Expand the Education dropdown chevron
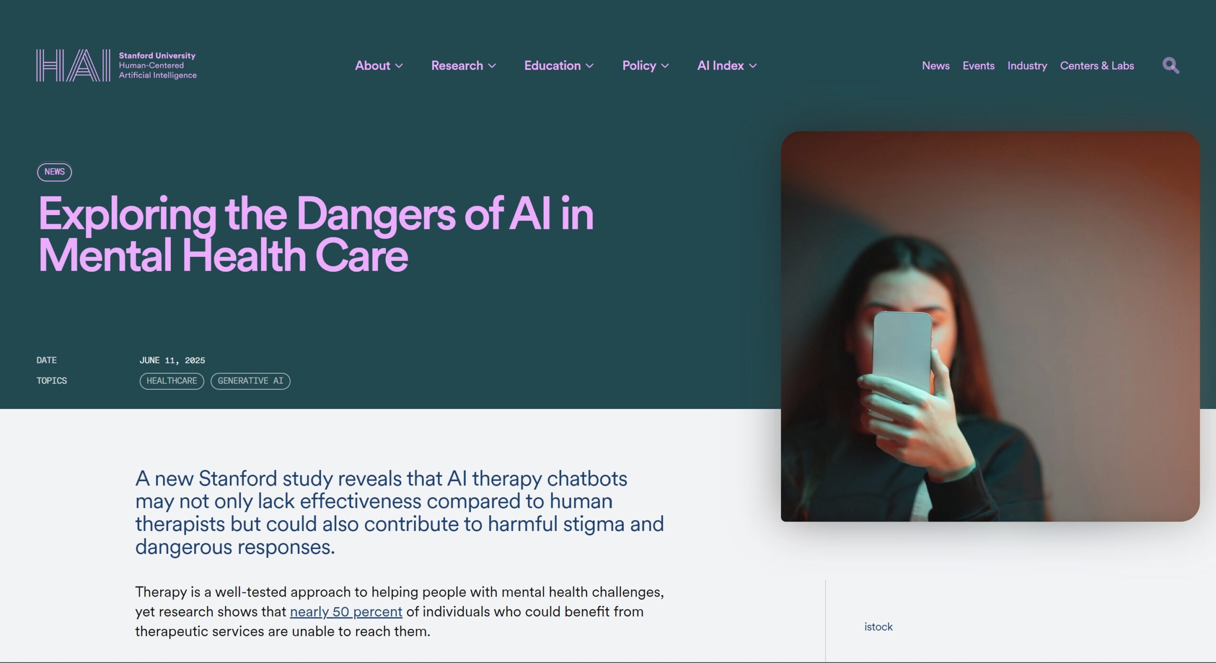 [x=589, y=66]
